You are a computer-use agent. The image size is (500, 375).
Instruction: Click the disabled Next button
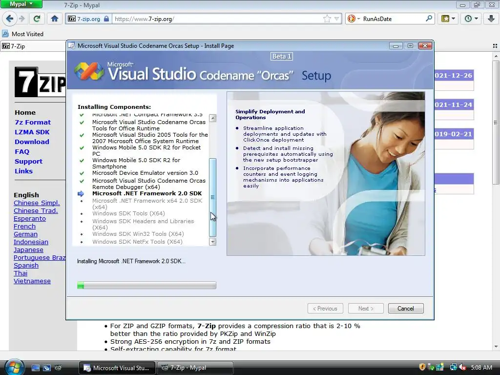(366, 309)
